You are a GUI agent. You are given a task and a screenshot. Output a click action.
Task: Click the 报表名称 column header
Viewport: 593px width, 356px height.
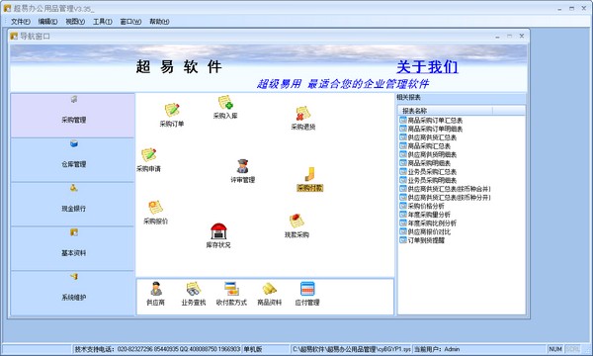(445, 111)
